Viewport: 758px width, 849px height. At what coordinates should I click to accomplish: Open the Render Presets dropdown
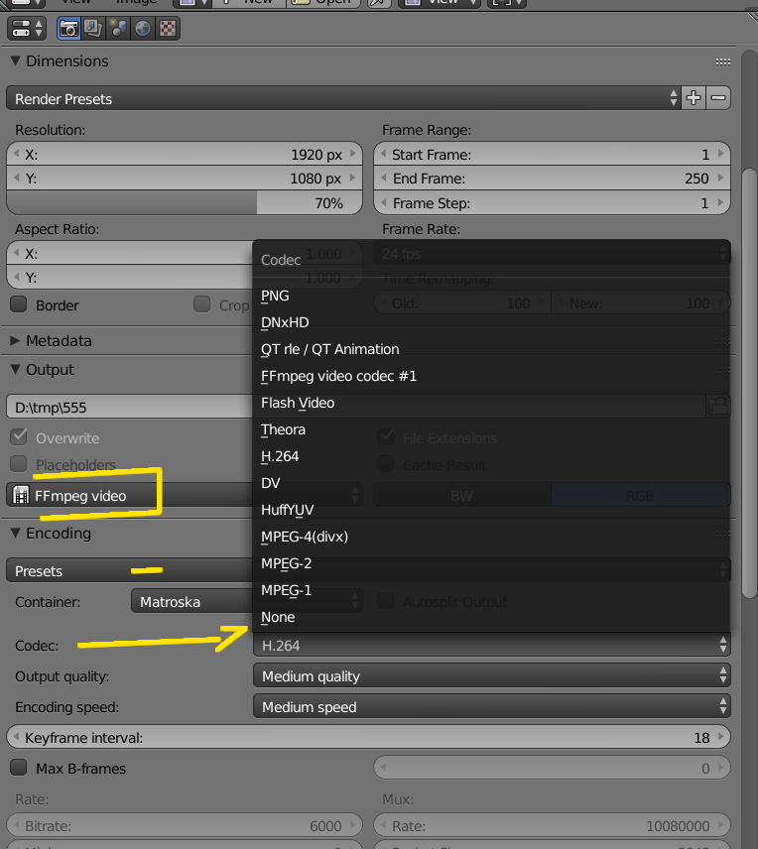(343, 98)
